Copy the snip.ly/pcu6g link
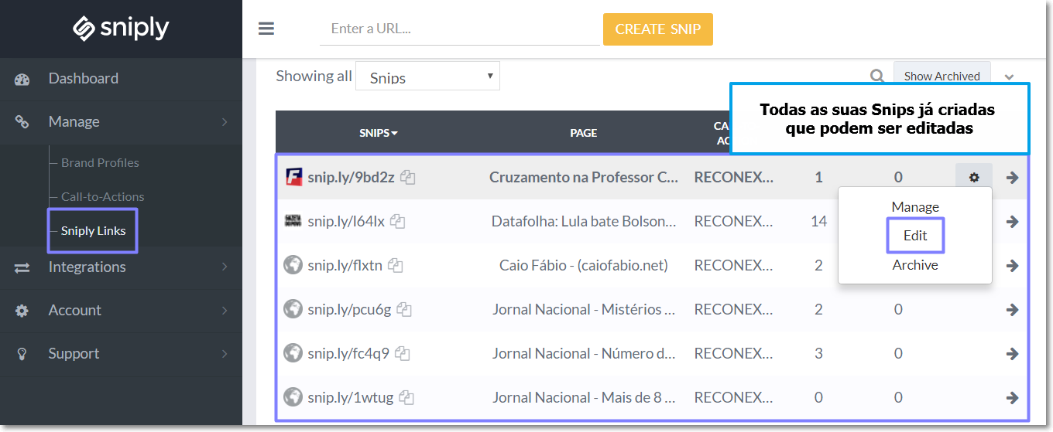The width and height of the screenshot is (1053, 432). [404, 310]
